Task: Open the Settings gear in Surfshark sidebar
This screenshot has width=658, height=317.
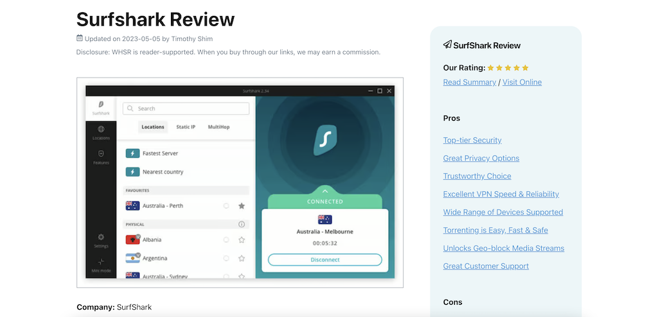Action: [101, 237]
